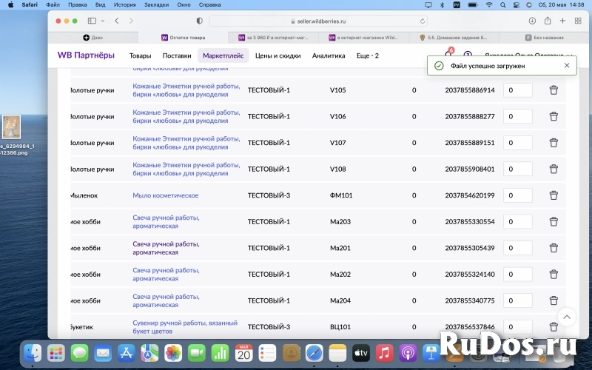592x370 pixels.
Task: Delete the Ма204 candle row trash icon
Action: click(x=554, y=300)
